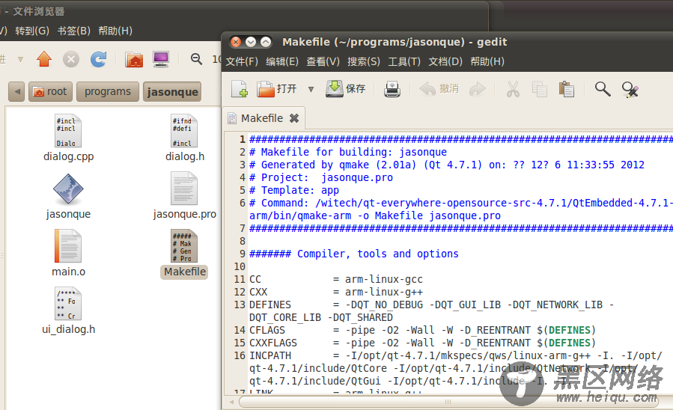This screenshot has width=673, height=410.
Task: Click the new document icon in gedit
Action: click(239, 89)
